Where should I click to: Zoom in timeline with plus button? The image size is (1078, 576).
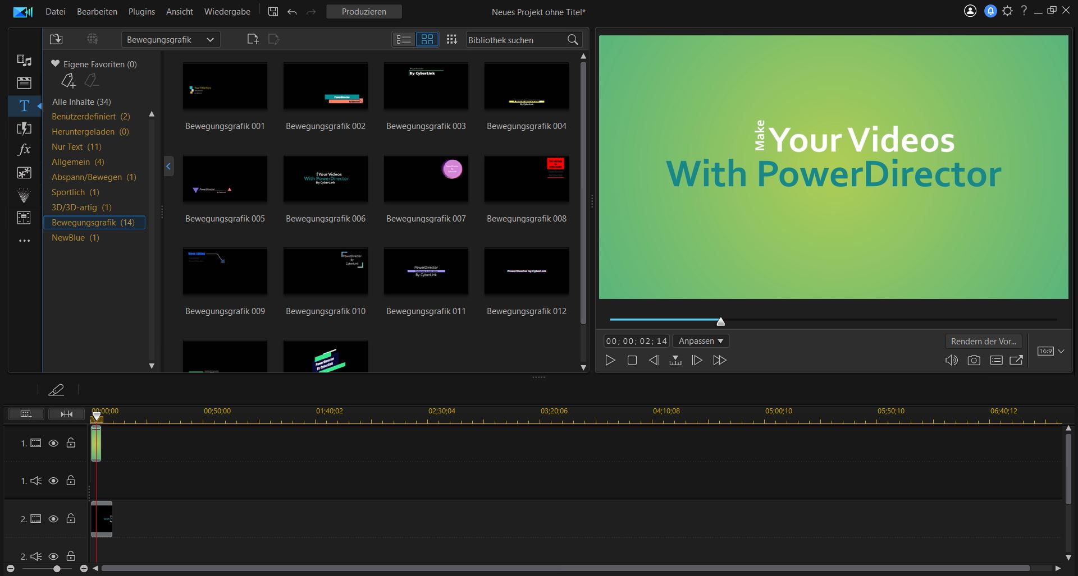click(84, 569)
